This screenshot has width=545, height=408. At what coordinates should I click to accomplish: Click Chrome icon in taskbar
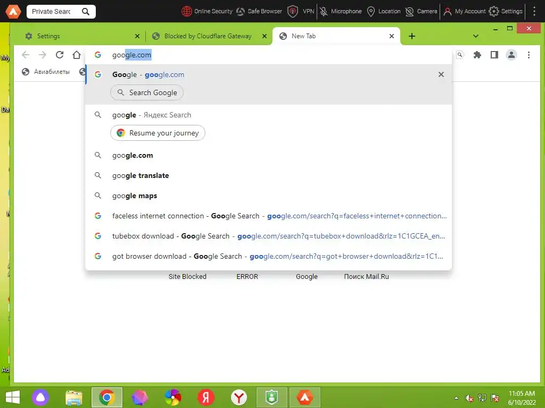tap(107, 397)
